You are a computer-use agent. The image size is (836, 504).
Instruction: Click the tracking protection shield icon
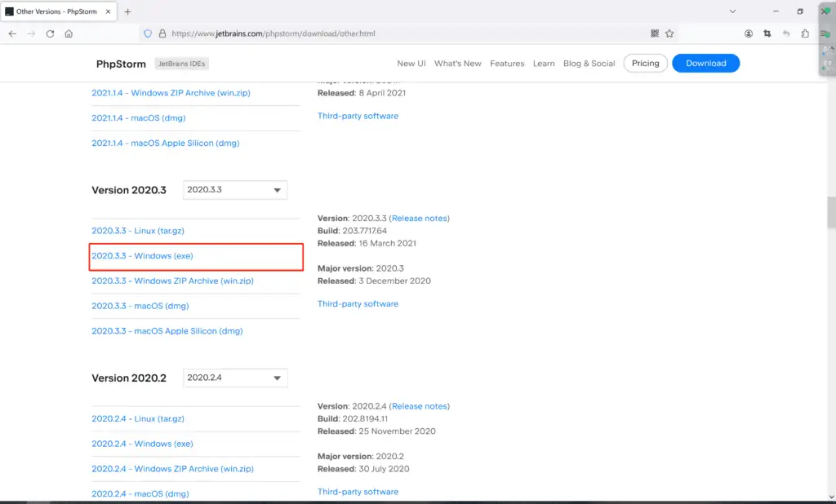(148, 33)
